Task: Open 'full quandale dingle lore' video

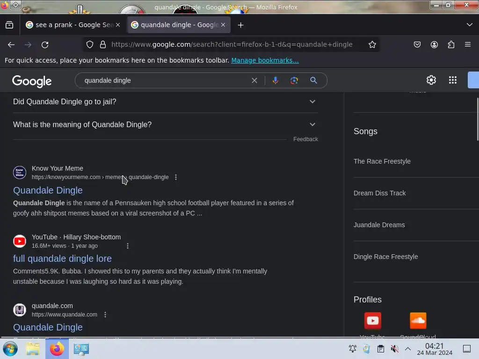Action: click(62, 259)
